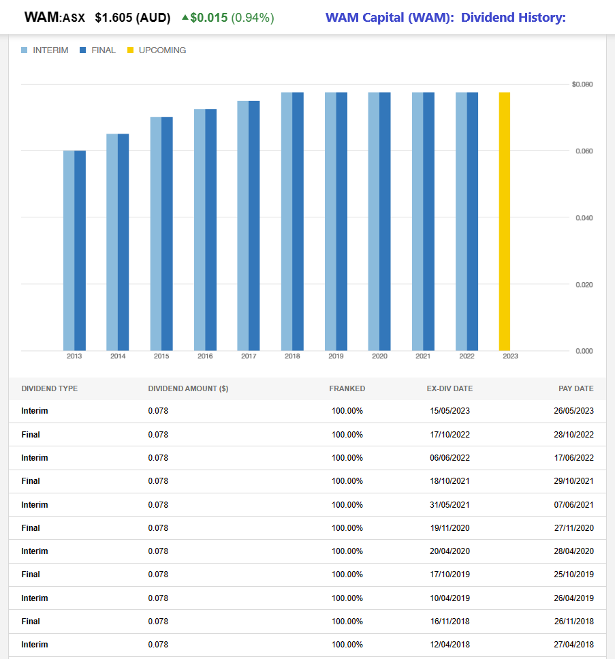This screenshot has width=615, height=659.
Task: Click pay date 29/10/2021
Action: pyautogui.click(x=574, y=481)
